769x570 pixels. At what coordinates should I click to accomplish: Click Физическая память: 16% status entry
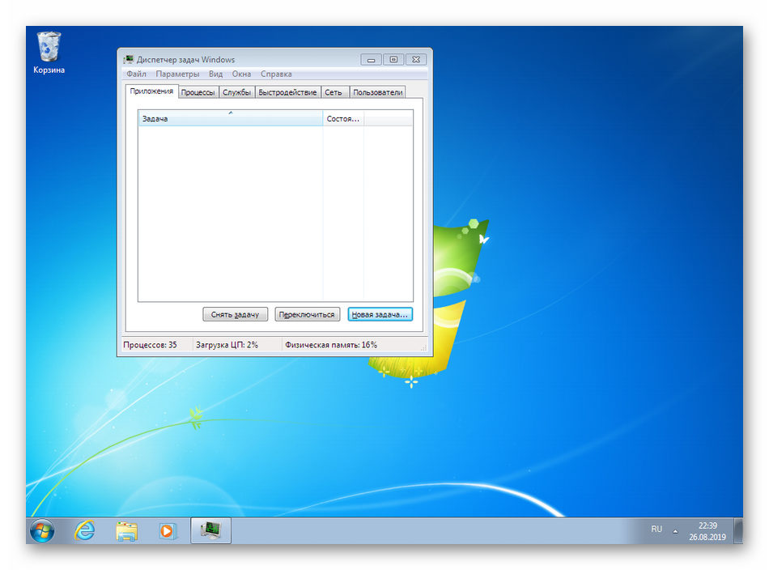click(331, 345)
